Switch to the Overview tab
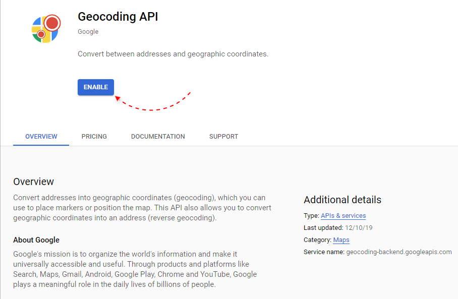This screenshot has width=458, height=299. click(41, 137)
